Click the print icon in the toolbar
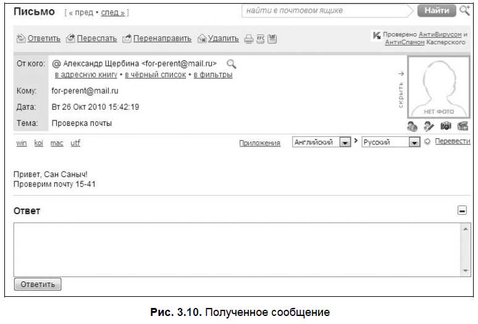The height and width of the screenshot is (324, 478). coord(248,39)
